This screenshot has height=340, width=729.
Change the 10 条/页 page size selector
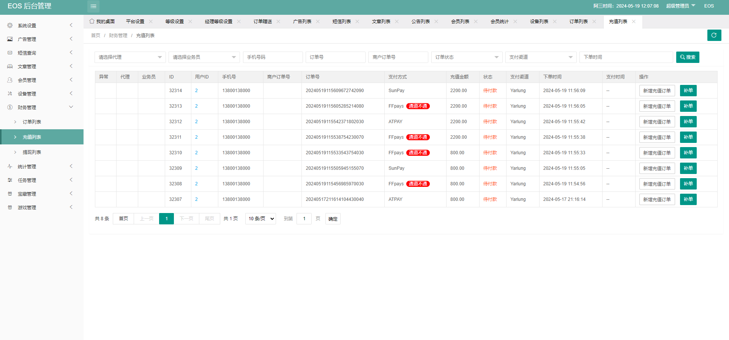[x=261, y=219]
